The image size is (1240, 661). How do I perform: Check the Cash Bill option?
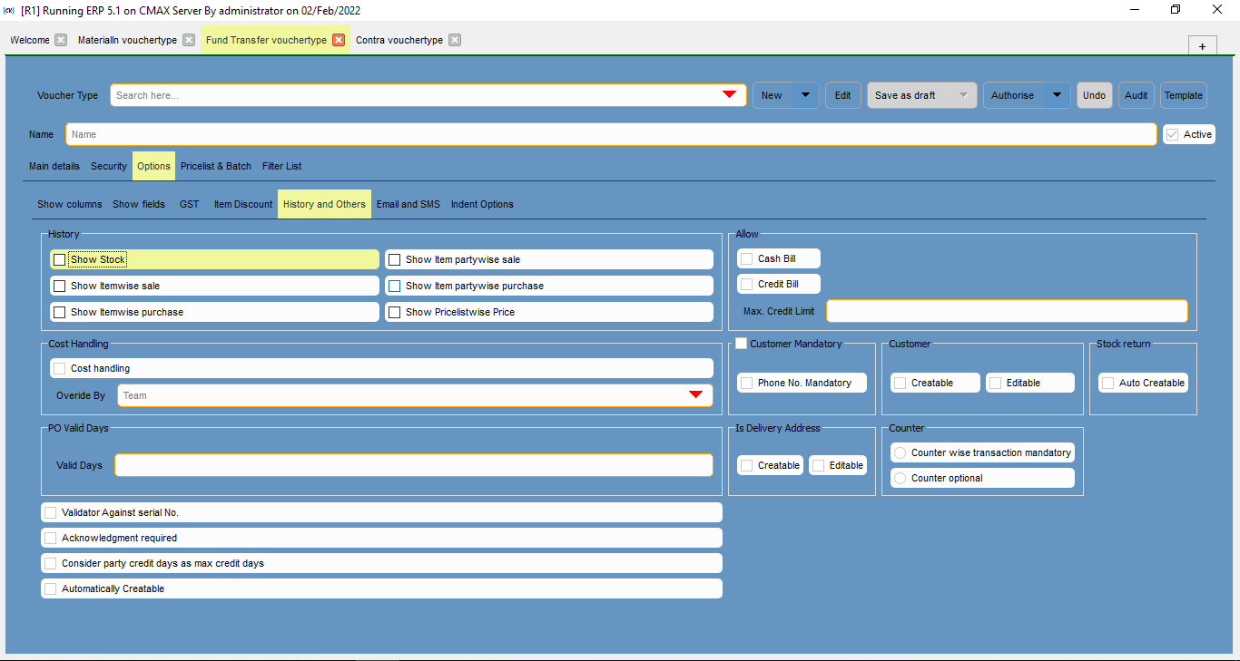pyautogui.click(x=746, y=259)
